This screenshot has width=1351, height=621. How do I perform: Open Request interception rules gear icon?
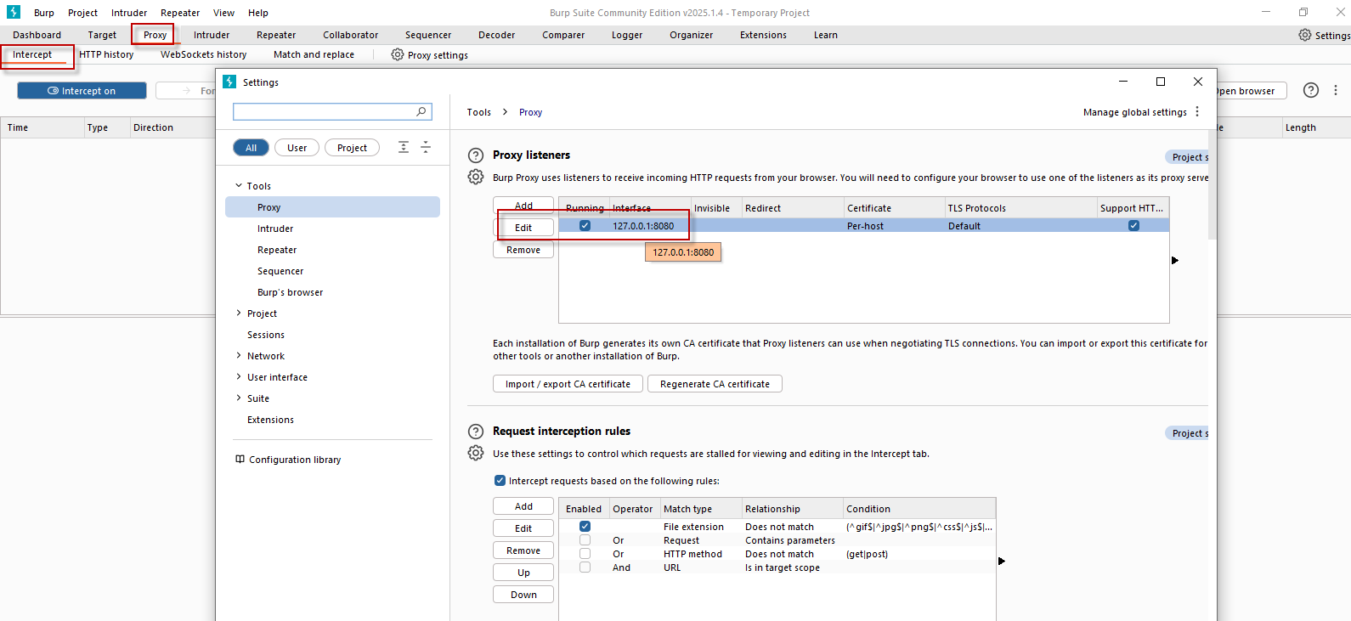pyautogui.click(x=476, y=453)
